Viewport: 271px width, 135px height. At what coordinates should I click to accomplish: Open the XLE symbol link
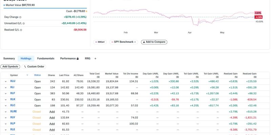pyautogui.click(x=13, y=130)
